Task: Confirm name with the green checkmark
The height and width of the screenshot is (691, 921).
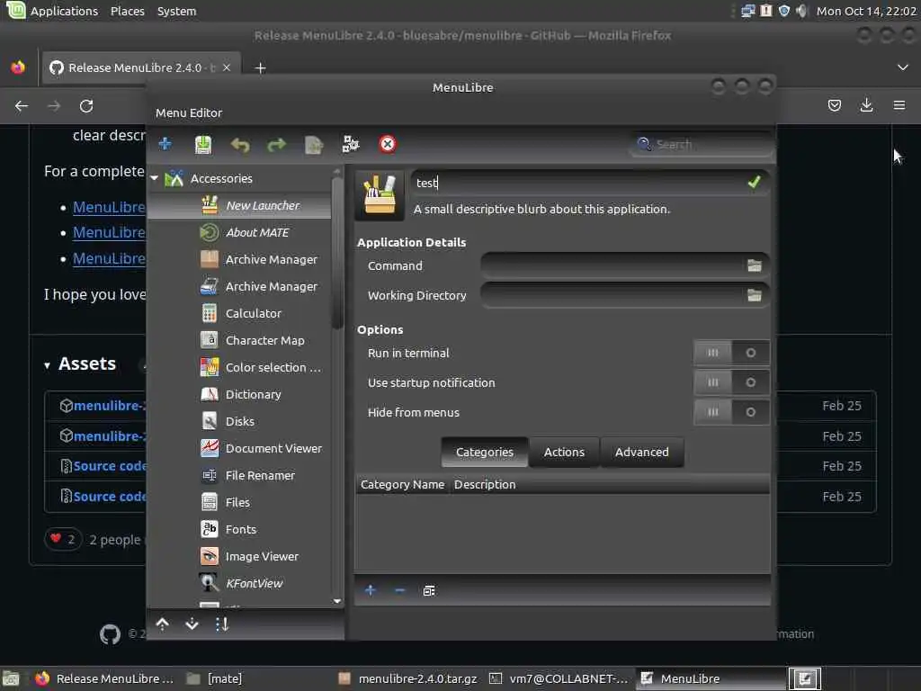Action: (755, 182)
